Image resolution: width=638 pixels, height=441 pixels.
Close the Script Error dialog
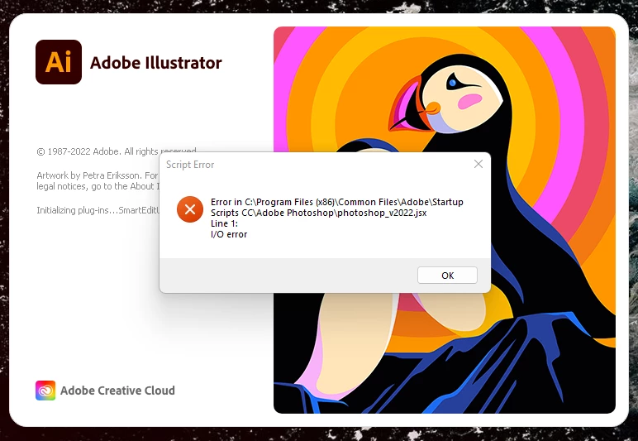(479, 164)
